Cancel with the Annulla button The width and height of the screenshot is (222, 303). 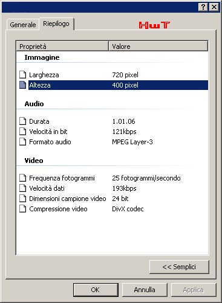145,290
